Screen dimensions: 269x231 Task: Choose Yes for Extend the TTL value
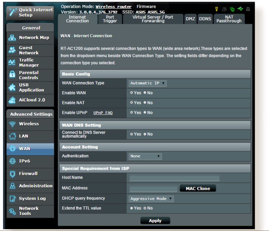(131, 208)
